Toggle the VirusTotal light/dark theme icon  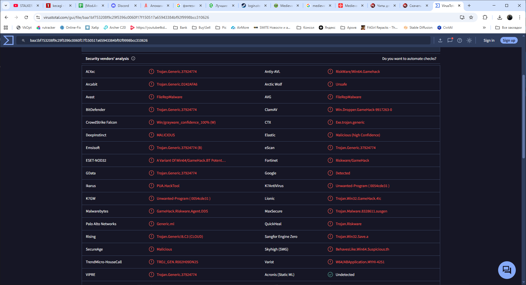pyautogui.click(x=469, y=40)
